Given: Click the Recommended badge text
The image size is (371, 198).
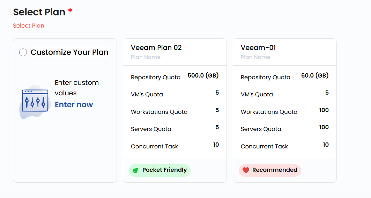Looking at the screenshot, I should [x=275, y=170].
